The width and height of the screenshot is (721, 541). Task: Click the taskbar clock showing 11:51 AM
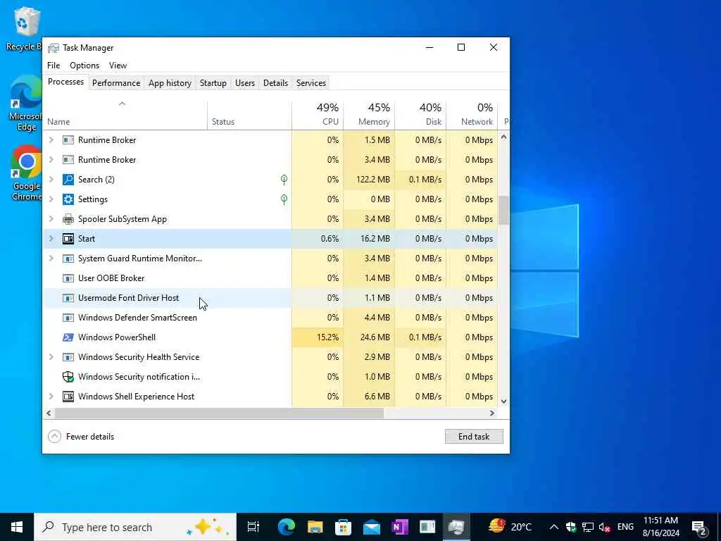660,527
